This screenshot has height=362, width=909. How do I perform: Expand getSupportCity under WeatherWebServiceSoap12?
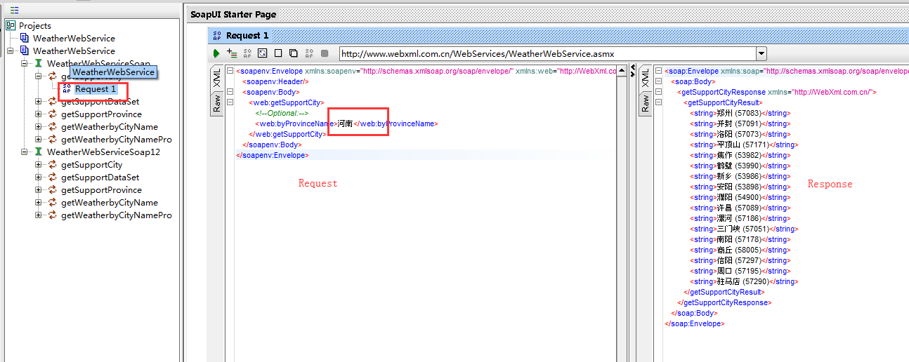point(39,164)
